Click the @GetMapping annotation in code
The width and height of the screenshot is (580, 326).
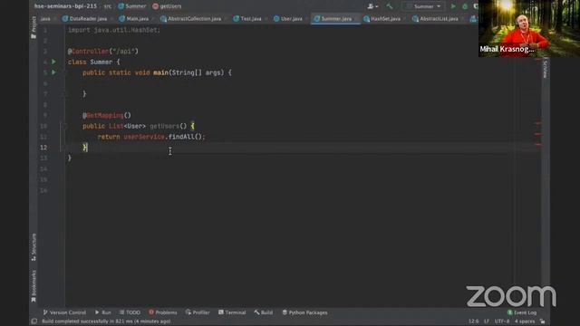point(102,115)
